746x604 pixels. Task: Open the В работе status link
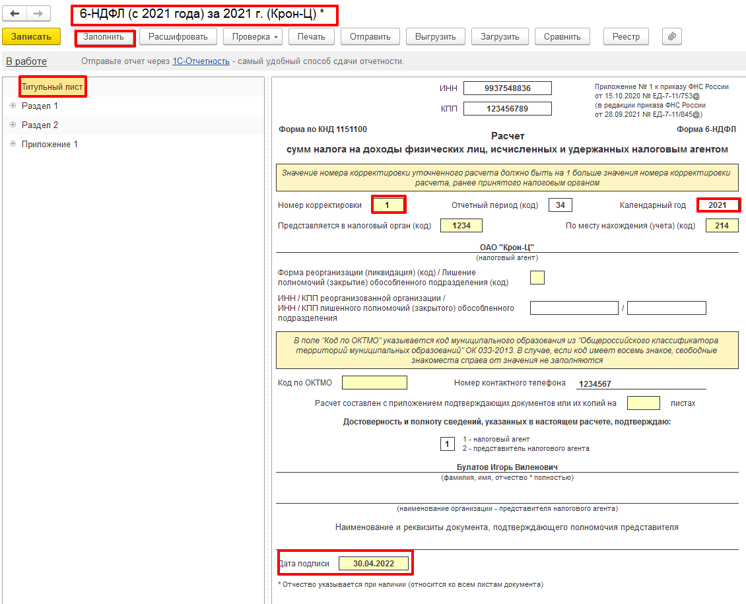coord(26,61)
